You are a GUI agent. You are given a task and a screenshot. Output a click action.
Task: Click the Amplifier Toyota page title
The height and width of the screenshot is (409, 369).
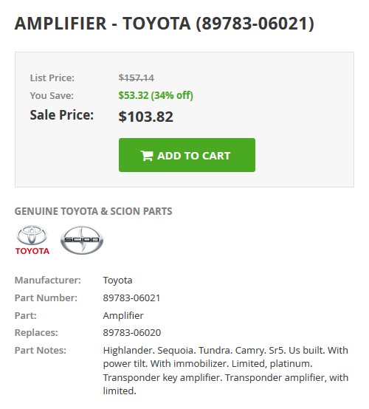coord(165,24)
